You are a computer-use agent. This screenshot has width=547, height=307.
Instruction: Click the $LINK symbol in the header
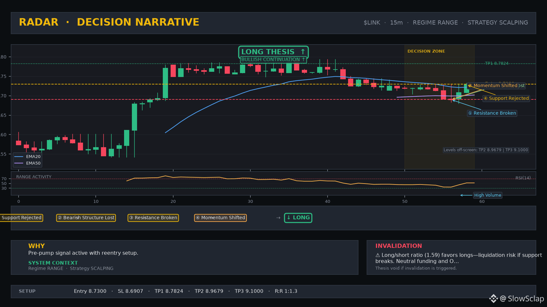pyautogui.click(x=372, y=23)
